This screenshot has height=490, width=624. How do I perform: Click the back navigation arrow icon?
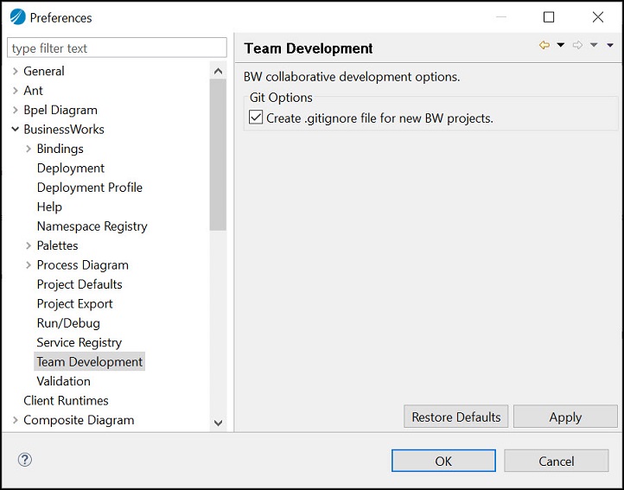544,46
